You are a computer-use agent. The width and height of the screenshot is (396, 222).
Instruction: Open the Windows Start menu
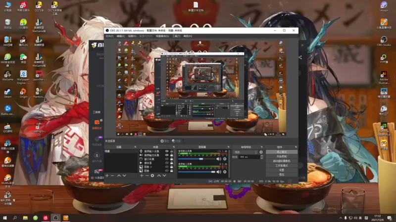(5, 218)
